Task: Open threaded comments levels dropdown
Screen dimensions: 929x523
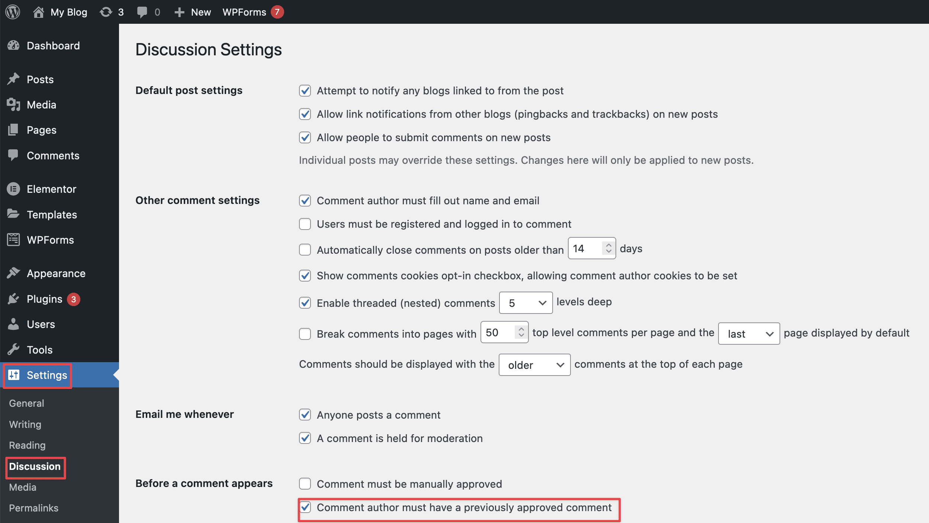Action: point(525,303)
